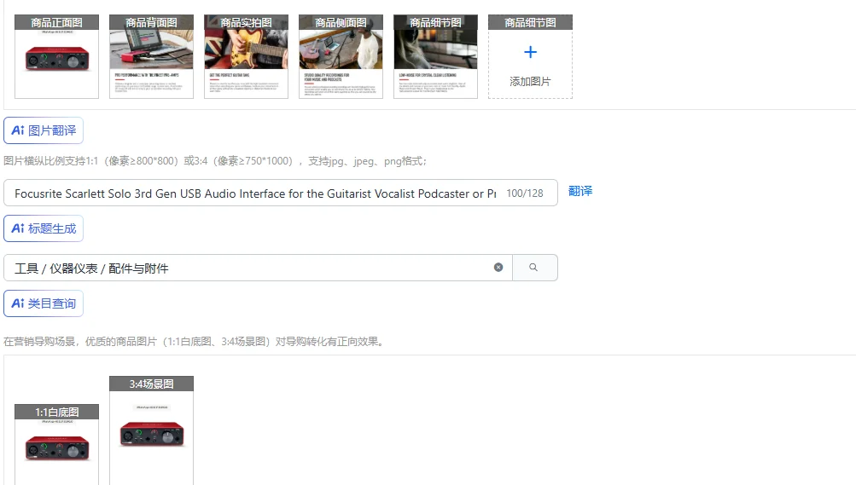
Task: Click the plus icon to add image
Action: 530,52
